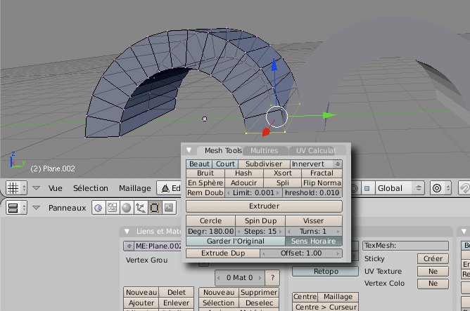Switch to the Object context axes icon

pos(141,208)
